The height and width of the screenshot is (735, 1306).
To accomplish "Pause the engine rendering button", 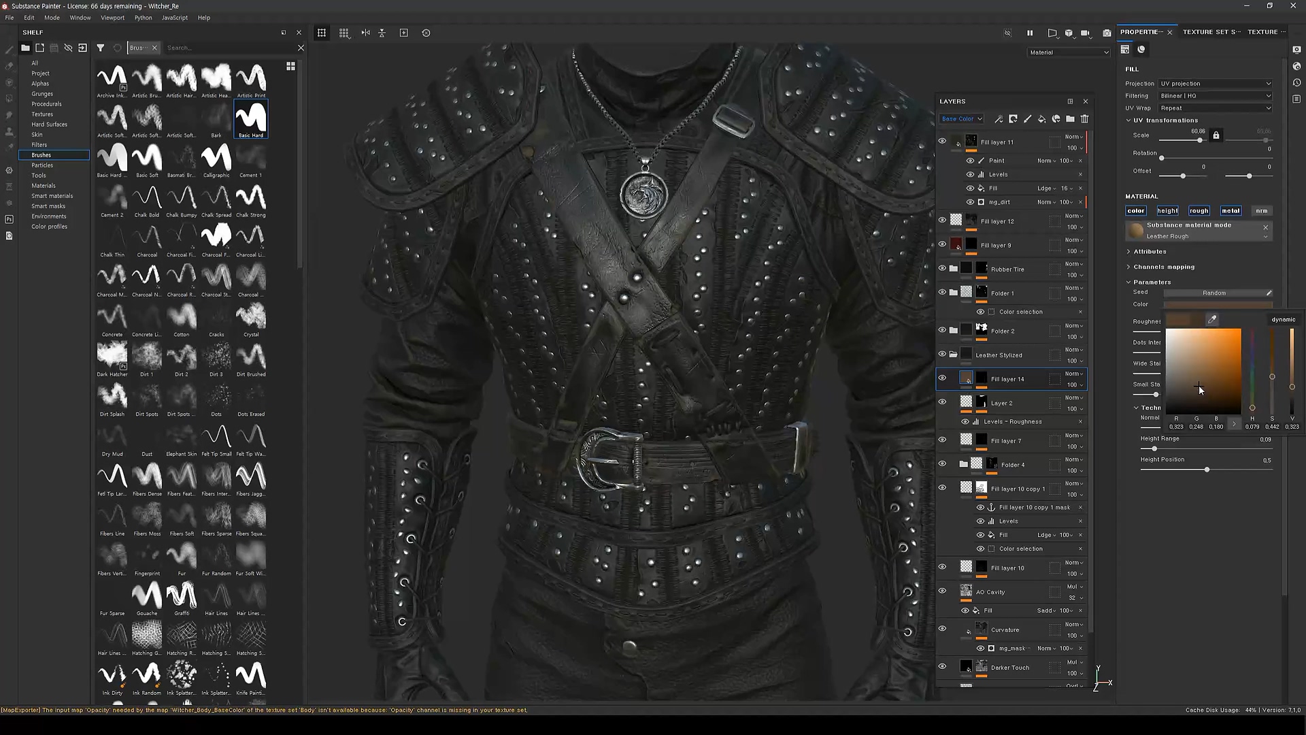I will point(1030,33).
